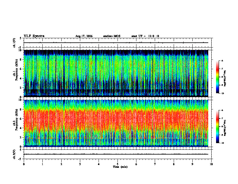Click the time axis tick label "8"
The height and width of the screenshot is (184, 238).
(x=174, y=164)
